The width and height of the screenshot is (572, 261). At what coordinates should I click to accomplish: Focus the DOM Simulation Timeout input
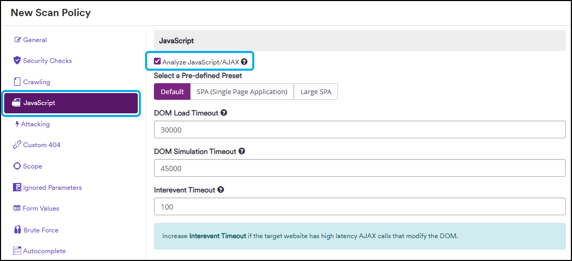360,168
